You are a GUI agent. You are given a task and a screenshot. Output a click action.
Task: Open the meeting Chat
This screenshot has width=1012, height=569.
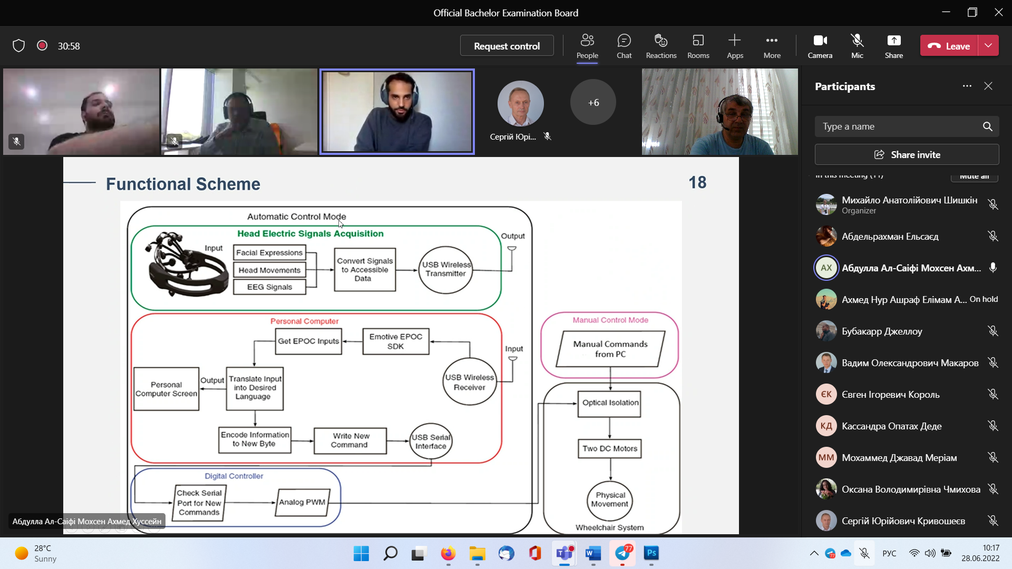click(x=624, y=46)
